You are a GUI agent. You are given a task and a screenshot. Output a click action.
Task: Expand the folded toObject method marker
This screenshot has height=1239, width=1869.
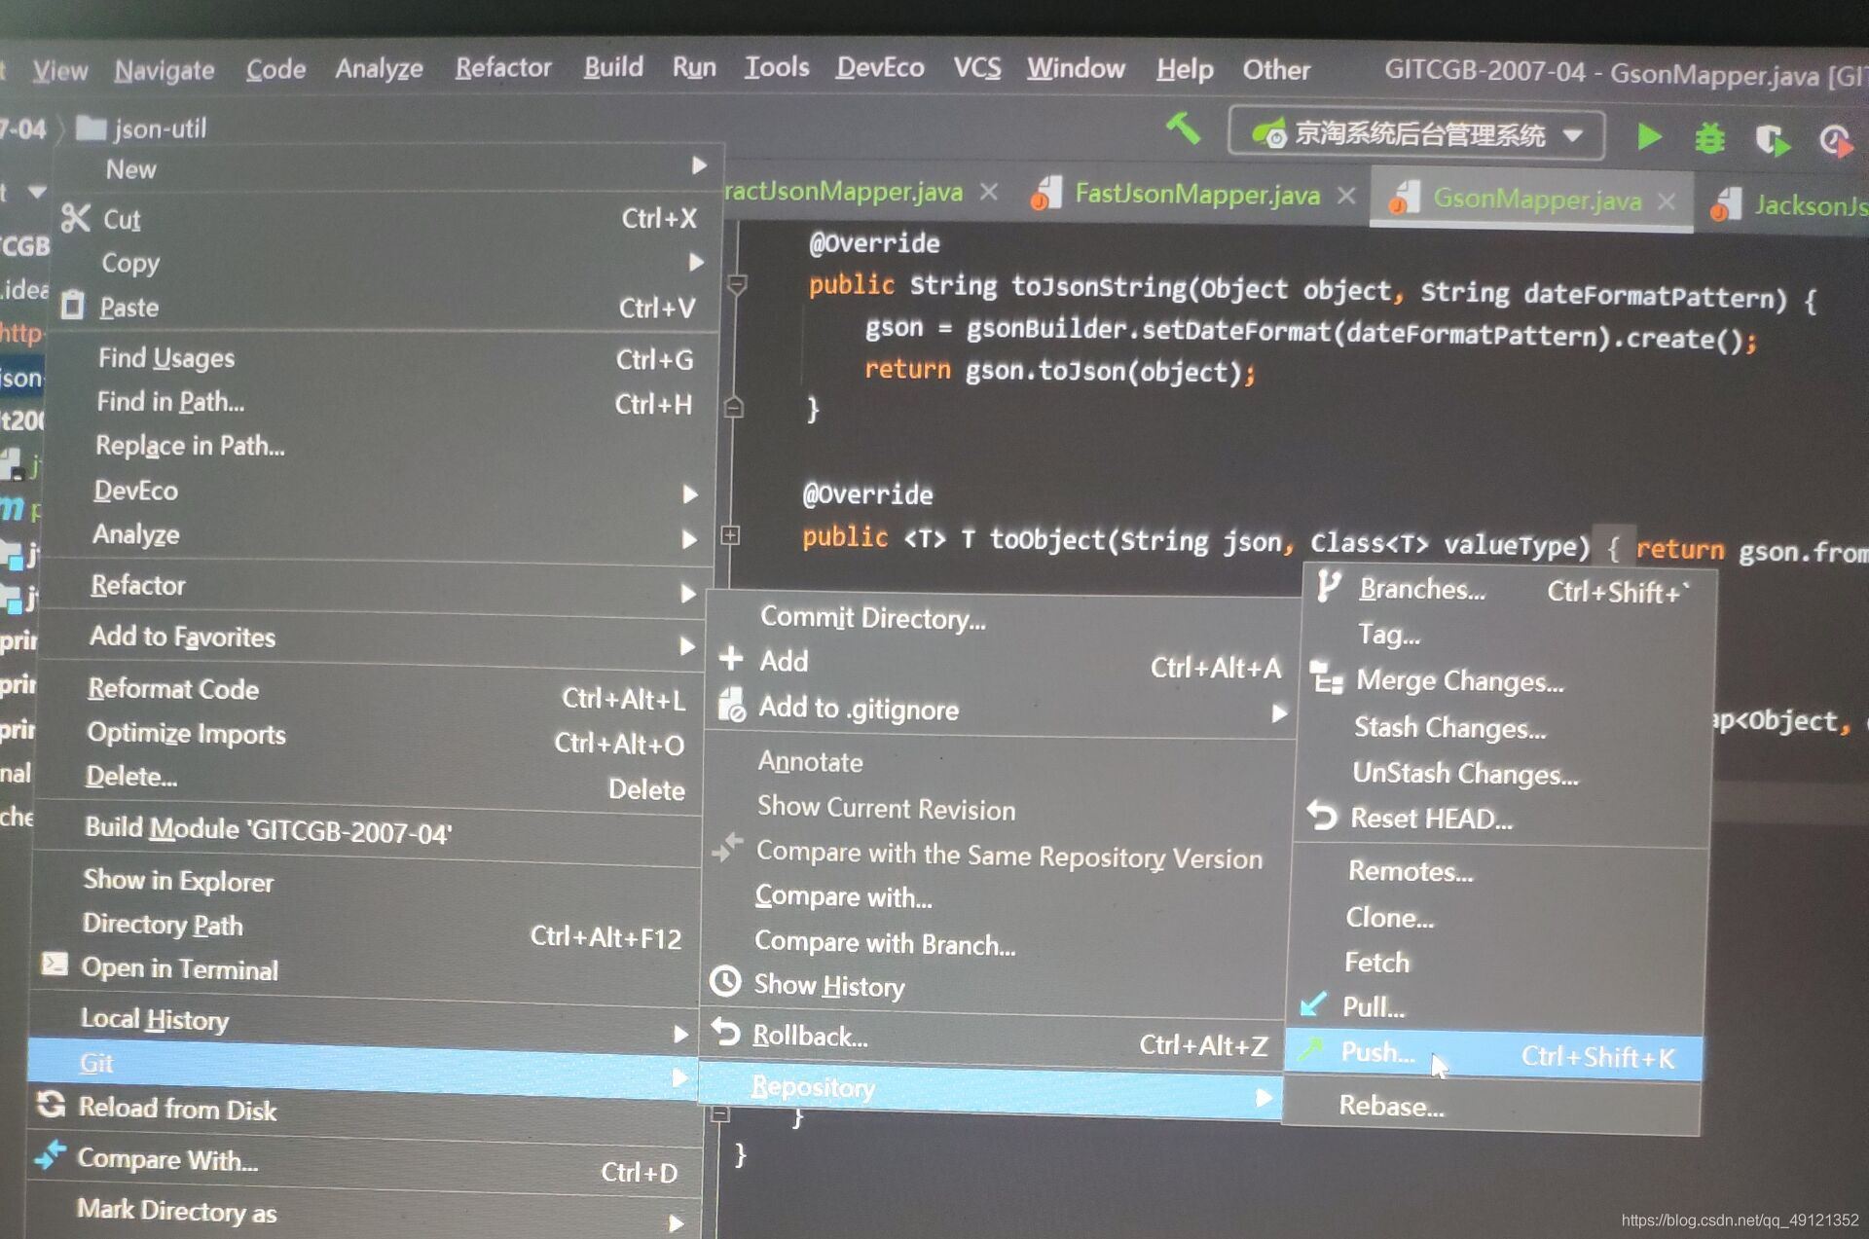(x=730, y=535)
